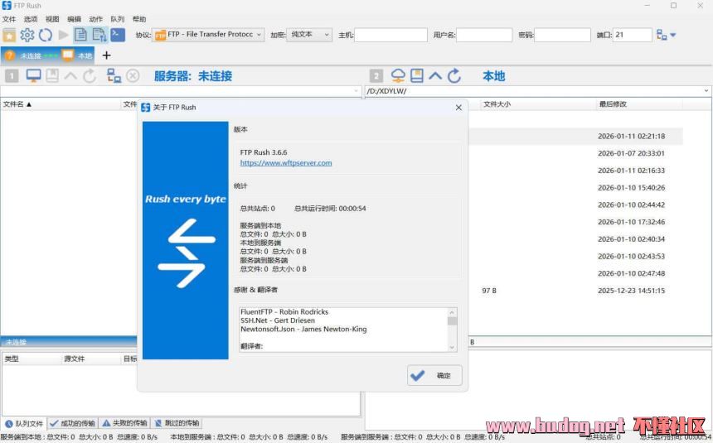
Task: Click the 主机 host input field
Action: (x=390, y=35)
